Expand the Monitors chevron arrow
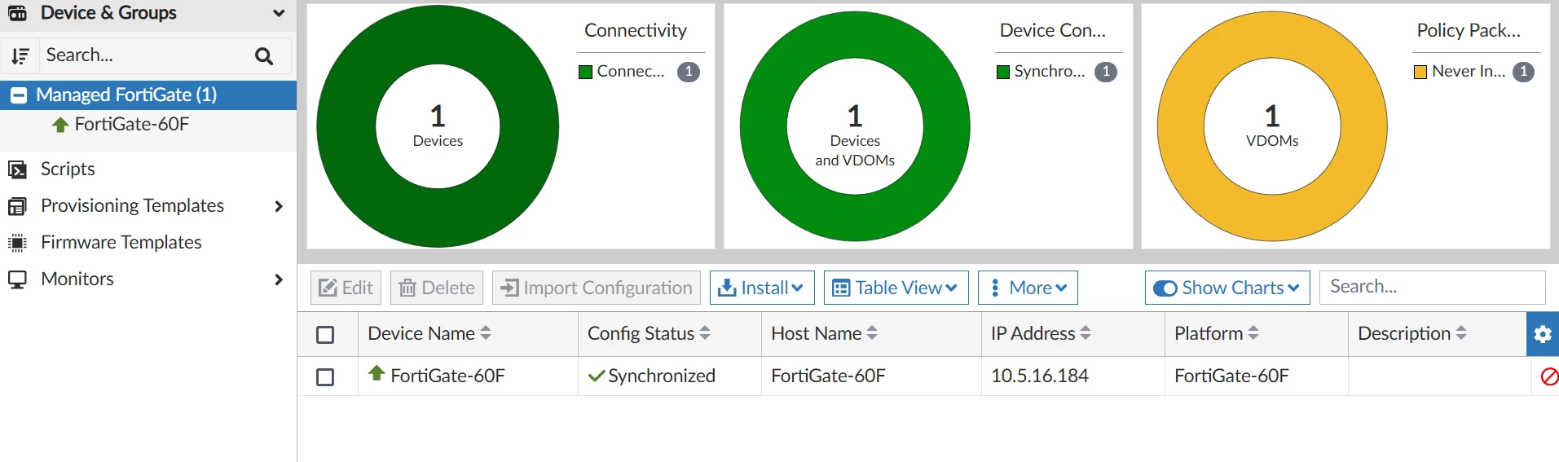 click(x=279, y=279)
